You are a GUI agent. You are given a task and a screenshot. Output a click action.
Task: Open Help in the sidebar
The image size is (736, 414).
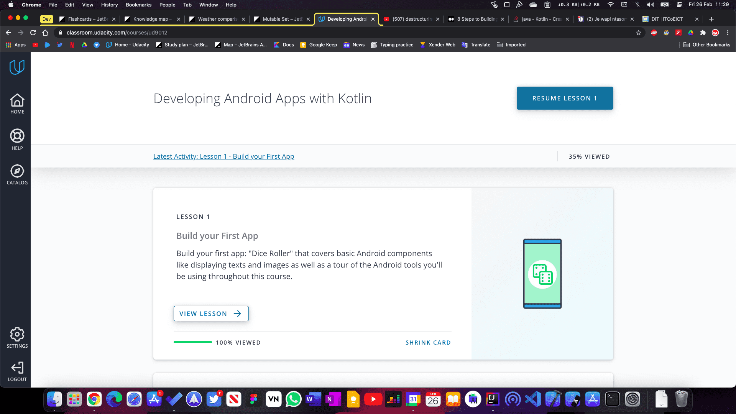(x=17, y=140)
